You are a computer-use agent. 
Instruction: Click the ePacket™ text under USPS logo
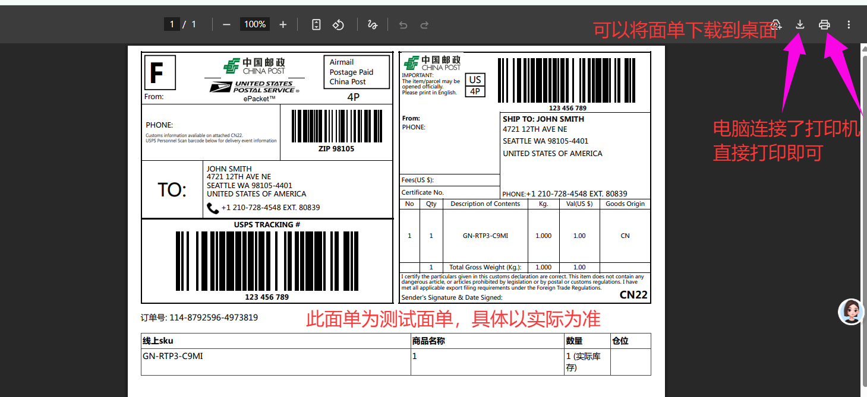(x=260, y=99)
